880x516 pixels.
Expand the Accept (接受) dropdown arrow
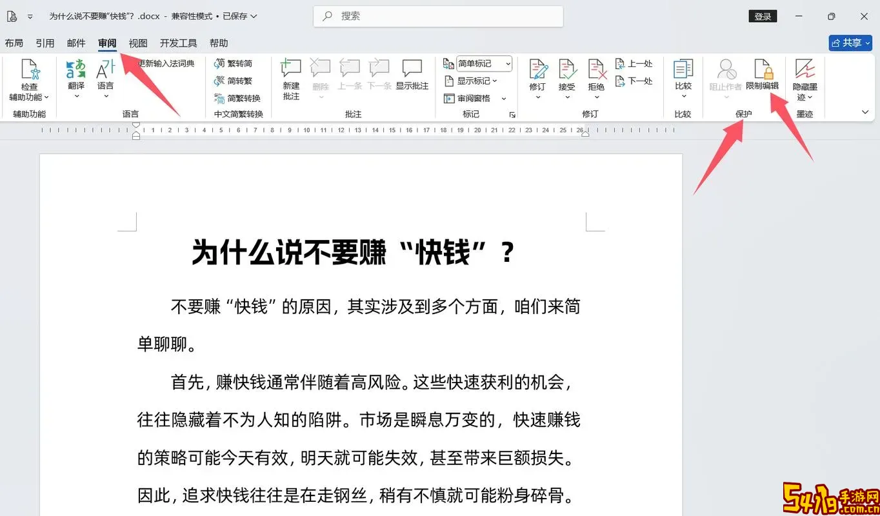tap(567, 97)
